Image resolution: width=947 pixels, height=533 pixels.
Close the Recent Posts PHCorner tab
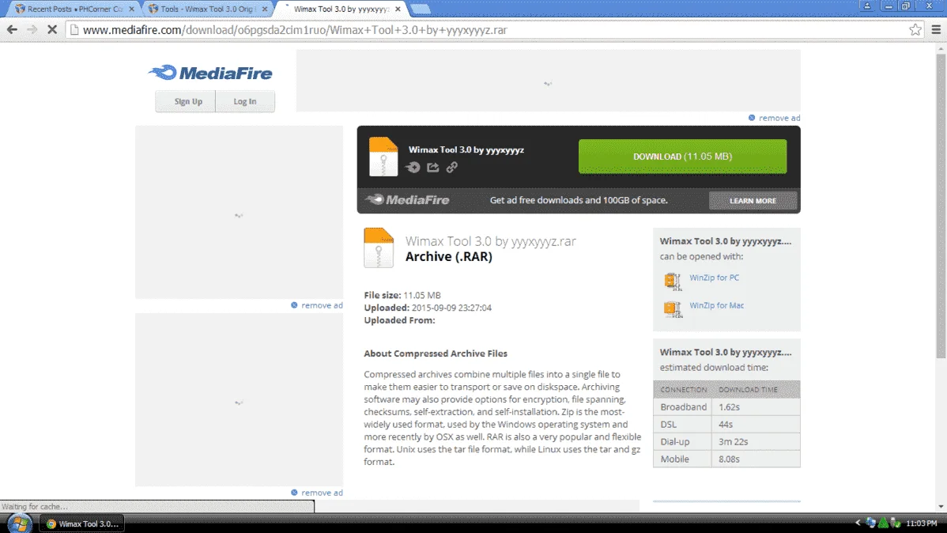click(132, 9)
